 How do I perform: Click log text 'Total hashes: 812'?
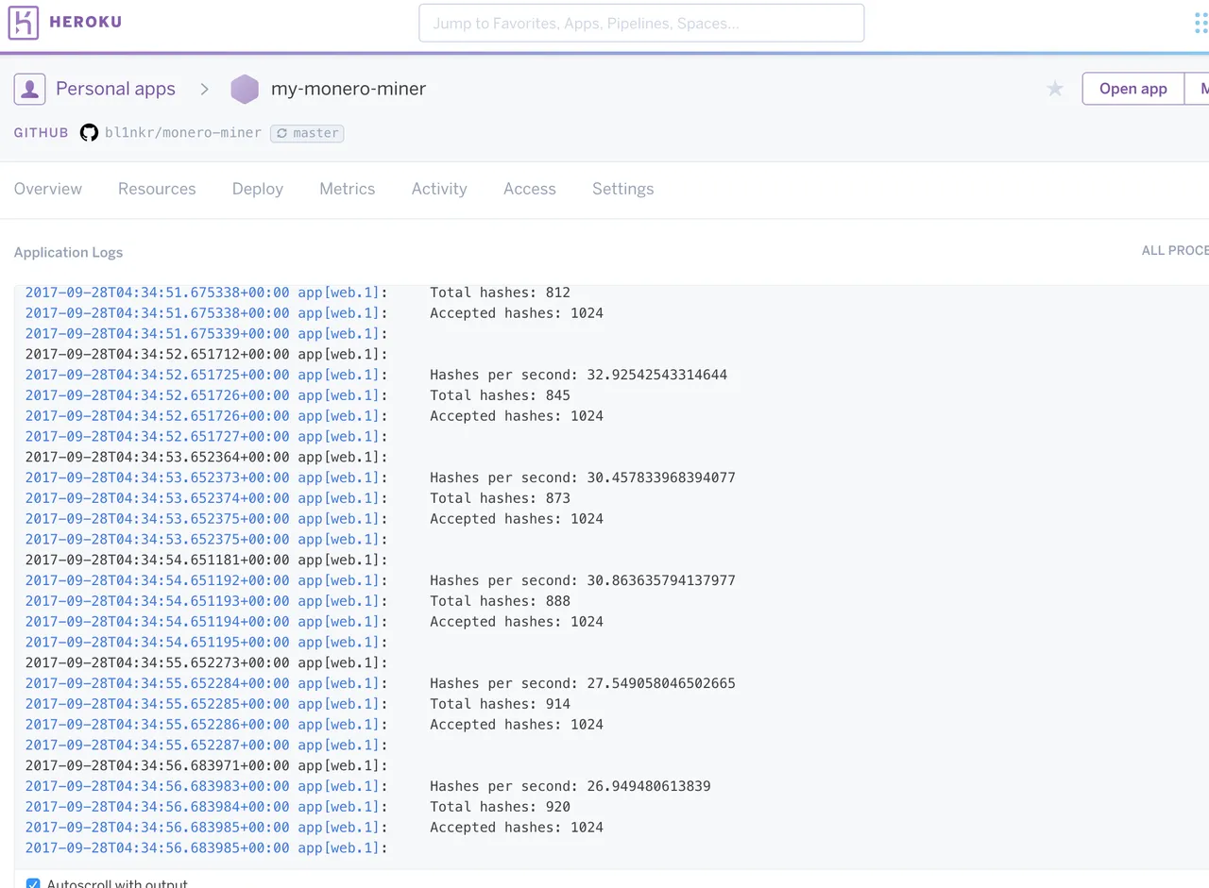[500, 293]
